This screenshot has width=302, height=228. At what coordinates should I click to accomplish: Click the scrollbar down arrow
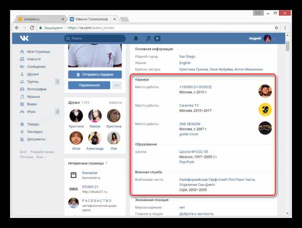point(287,213)
